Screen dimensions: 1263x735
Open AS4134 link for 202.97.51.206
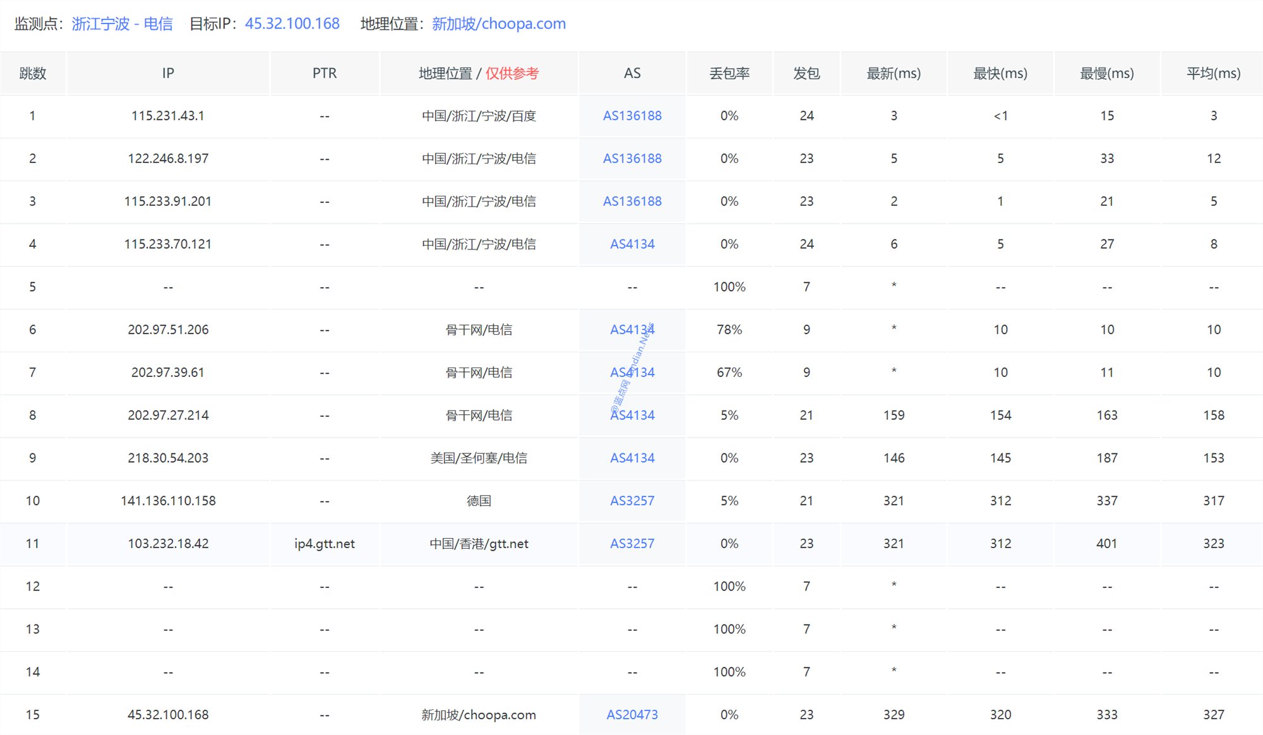pyautogui.click(x=632, y=330)
